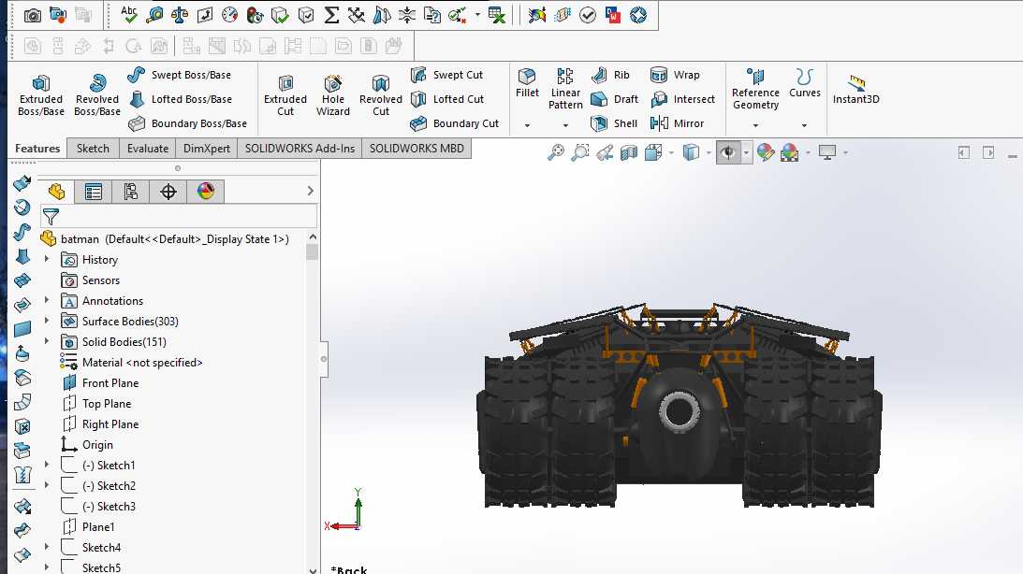Switch to the Features tab
This screenshot has width=1023, height=574.
37,149
